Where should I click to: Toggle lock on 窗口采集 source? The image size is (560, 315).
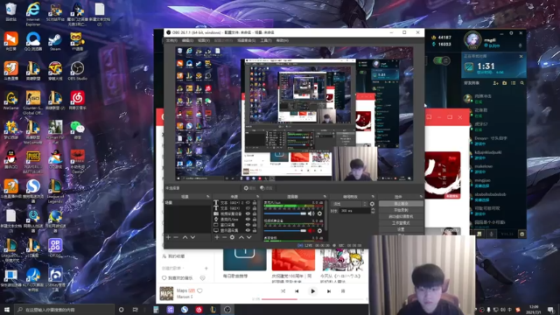click(255, 225)
